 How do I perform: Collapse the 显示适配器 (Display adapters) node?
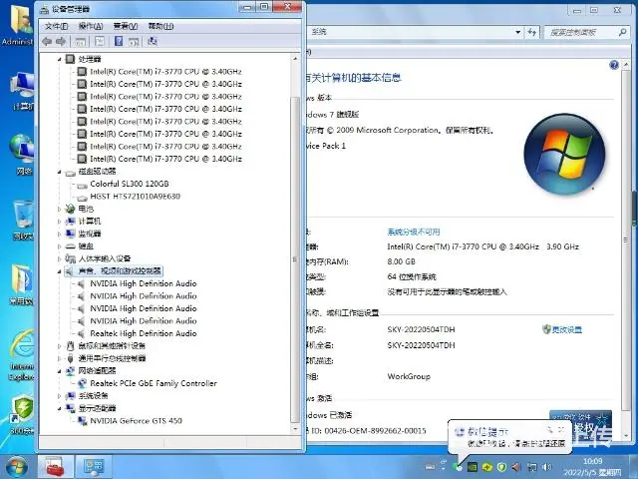(x=59, y=408)
